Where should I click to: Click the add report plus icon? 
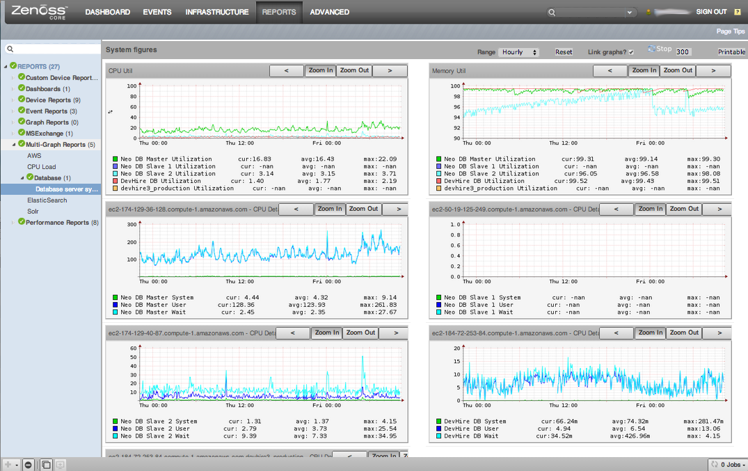pyautogui.click(x=8, y=464)
